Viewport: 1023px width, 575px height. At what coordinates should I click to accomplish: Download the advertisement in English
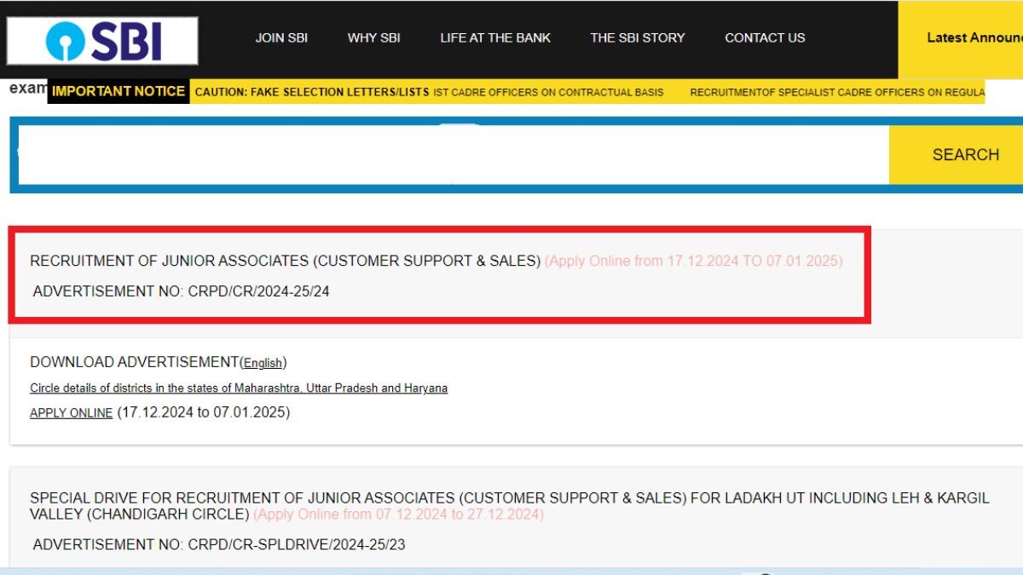(x=263, y=363)
